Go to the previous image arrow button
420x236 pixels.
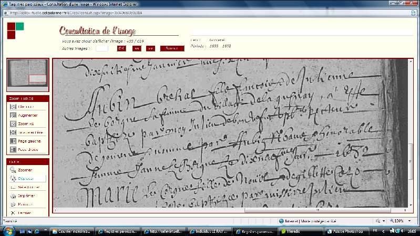point(137,48)
